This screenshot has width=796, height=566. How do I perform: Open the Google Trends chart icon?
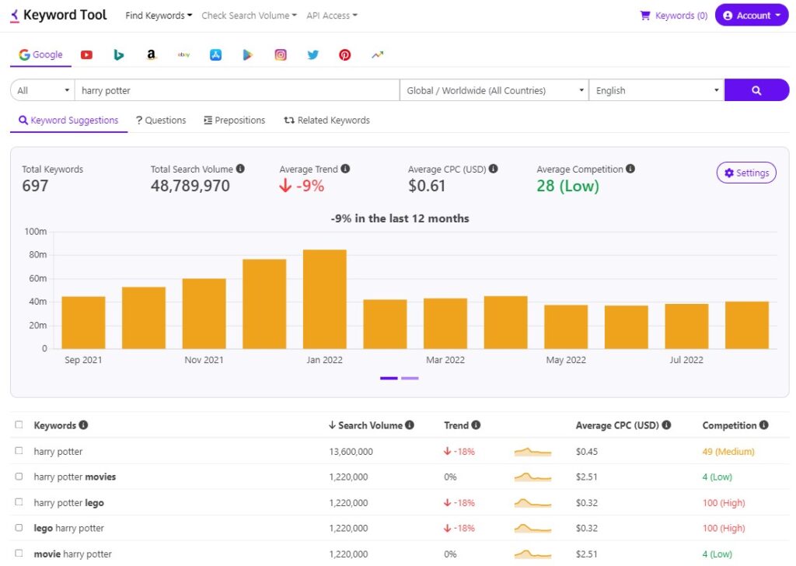[377, 55]
